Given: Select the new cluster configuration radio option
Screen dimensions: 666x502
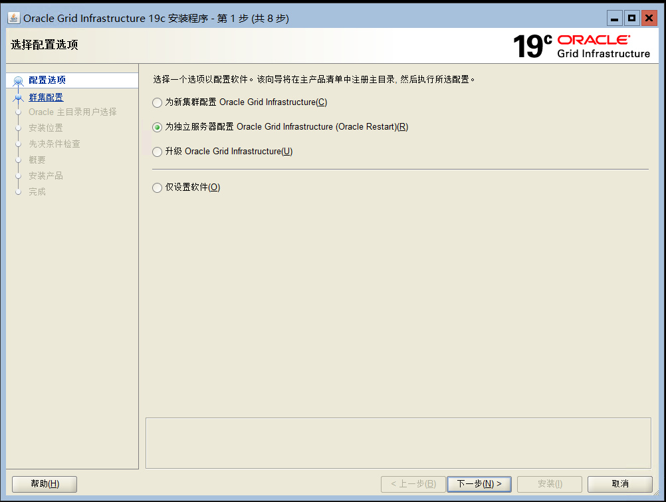Looking at the screenshot, I should (x=157, y=102).
